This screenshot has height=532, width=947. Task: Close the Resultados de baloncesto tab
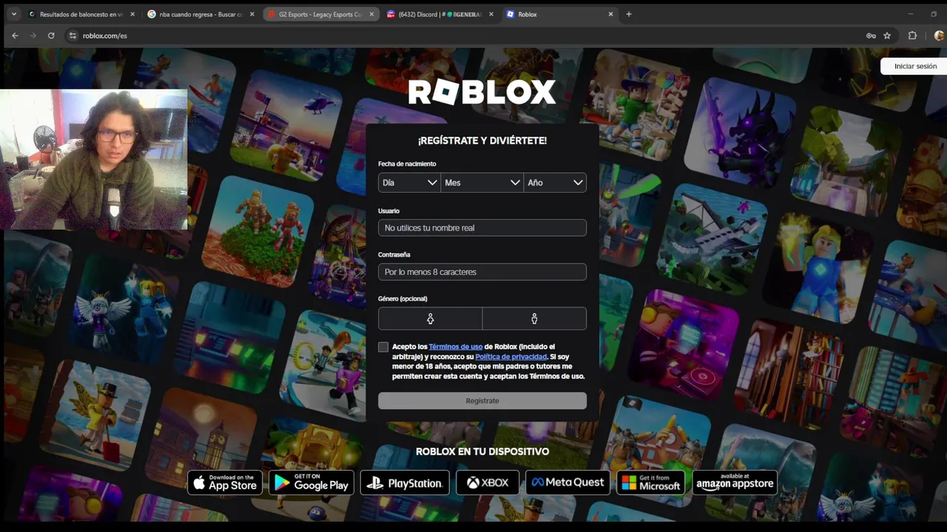132,14
